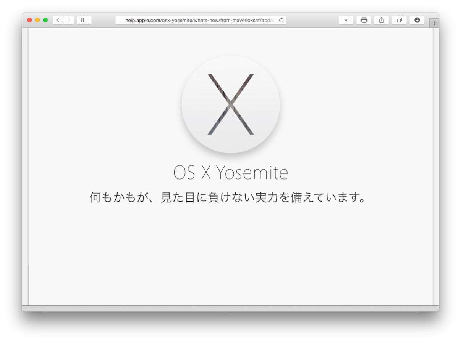Enter full screen with green button
This screenshot has height=343, width=461.
(45, 20)
